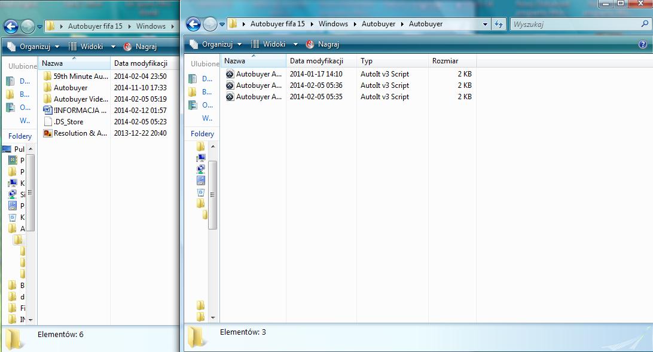The height and width of the screenshot is (352, 653).
Task: Click the Nagraj burn icon in right toolbar
Action: 309,44
